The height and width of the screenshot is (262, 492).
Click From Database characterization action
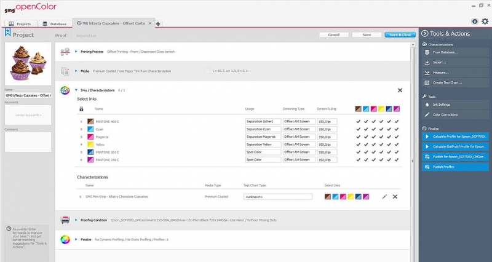click(x=455, y=52)
